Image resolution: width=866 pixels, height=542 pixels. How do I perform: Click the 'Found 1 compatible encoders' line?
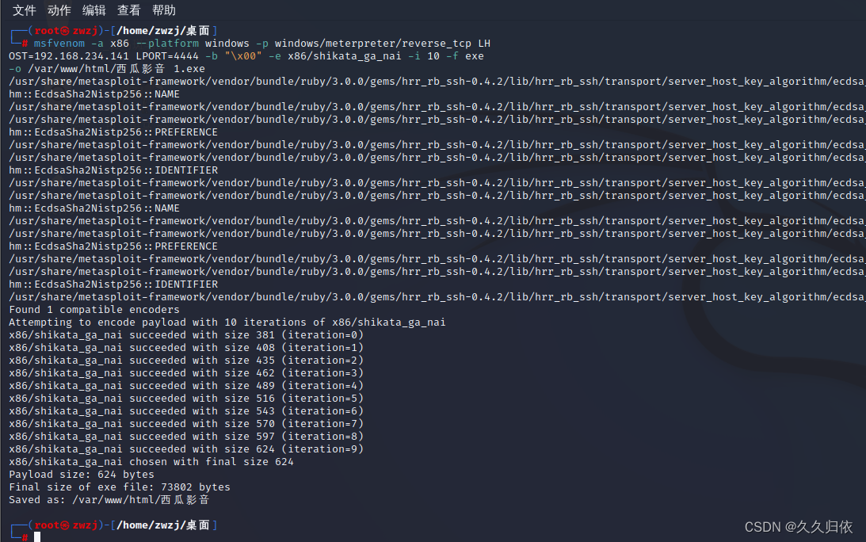pyautogui.click(x=94, y=309)
